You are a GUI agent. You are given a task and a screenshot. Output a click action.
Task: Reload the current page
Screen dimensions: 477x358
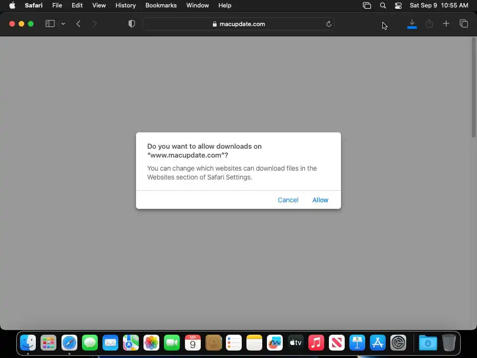pyautogui.click(x=328, y=24)
